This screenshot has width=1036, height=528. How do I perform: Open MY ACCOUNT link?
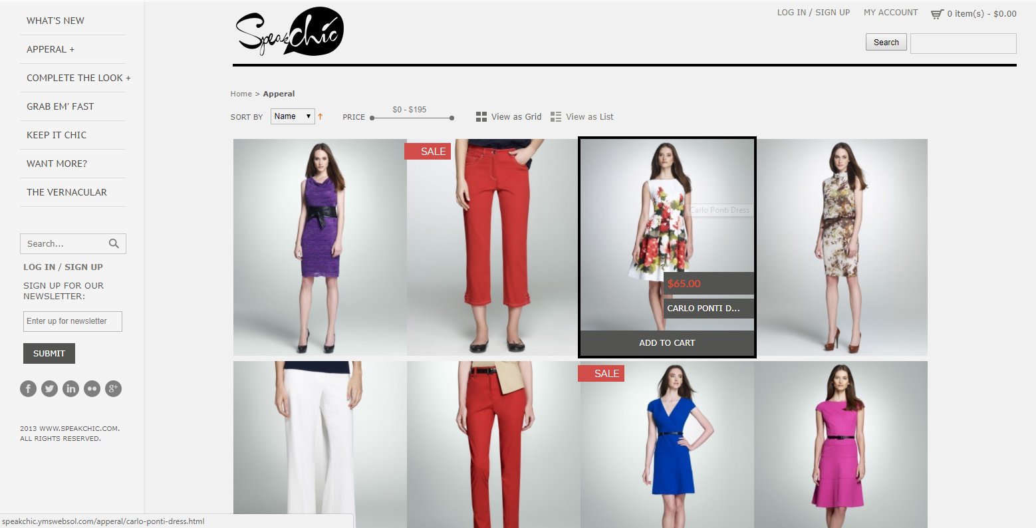890,13
